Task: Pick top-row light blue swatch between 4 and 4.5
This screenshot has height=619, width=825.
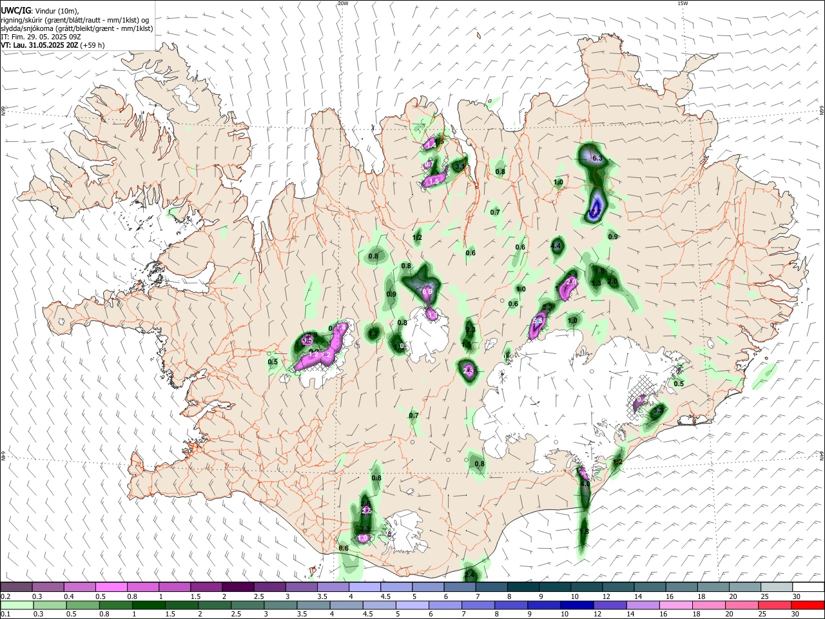Action: click(x=365, y=587)
